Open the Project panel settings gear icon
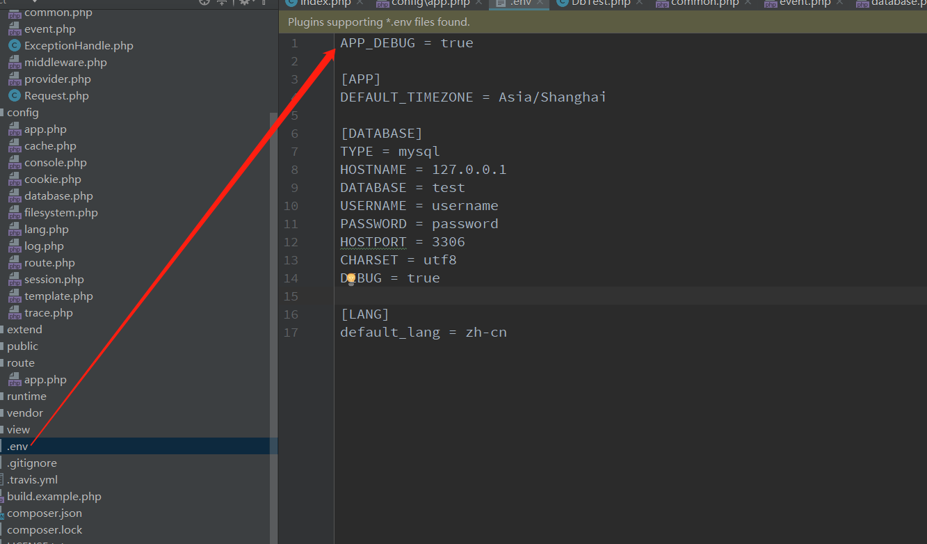Image resolution: width=927 pixels, height=544 pixels. point(245,3)
